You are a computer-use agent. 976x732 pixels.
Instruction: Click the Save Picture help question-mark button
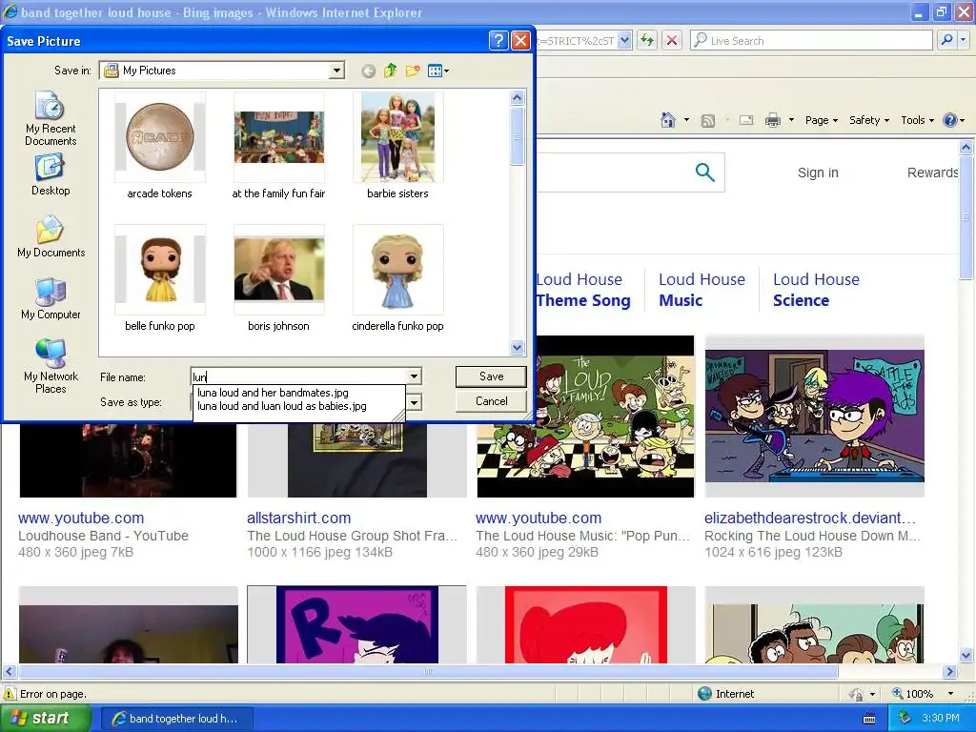tap(498, 41)
